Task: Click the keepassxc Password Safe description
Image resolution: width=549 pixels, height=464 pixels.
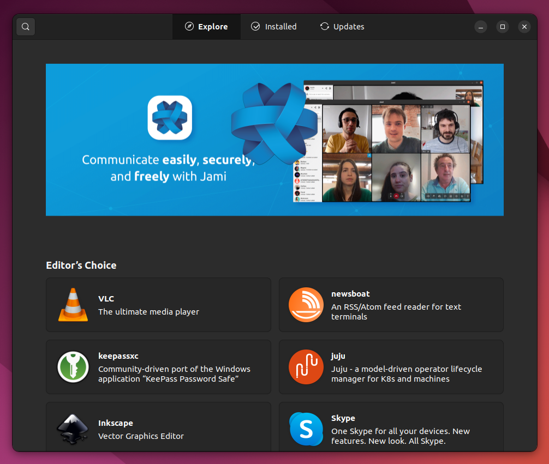Action: (175, 374)
